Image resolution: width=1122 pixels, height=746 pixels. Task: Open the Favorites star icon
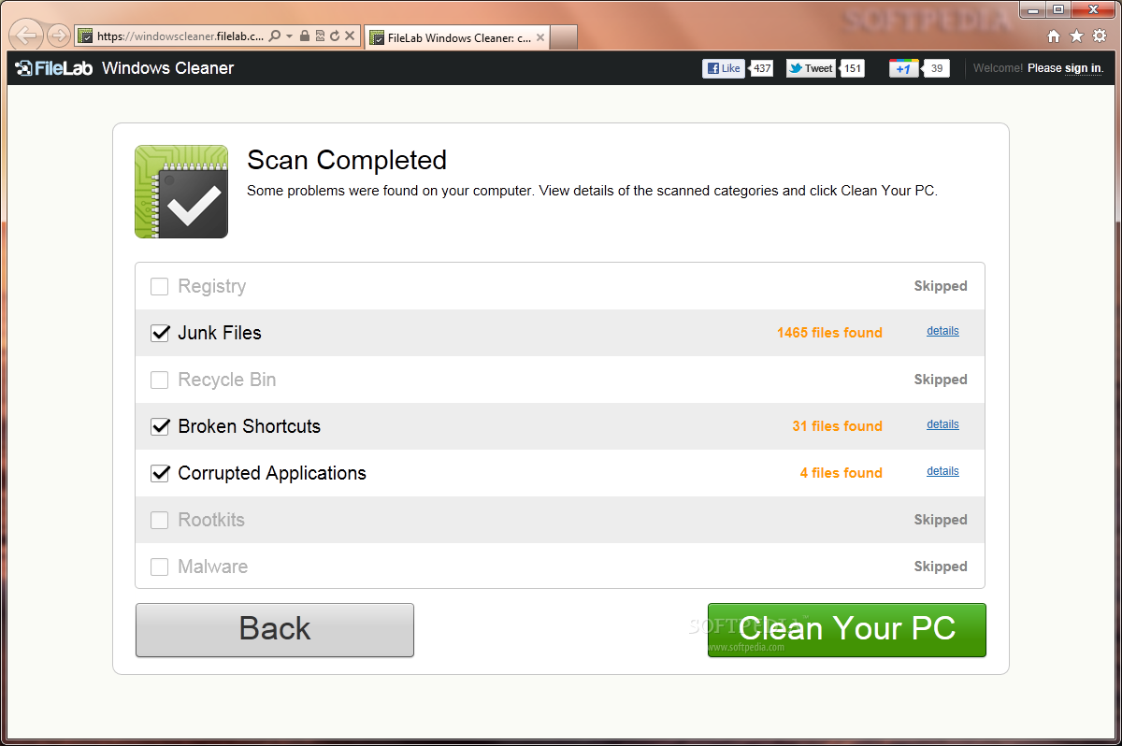click(1076, 36)
